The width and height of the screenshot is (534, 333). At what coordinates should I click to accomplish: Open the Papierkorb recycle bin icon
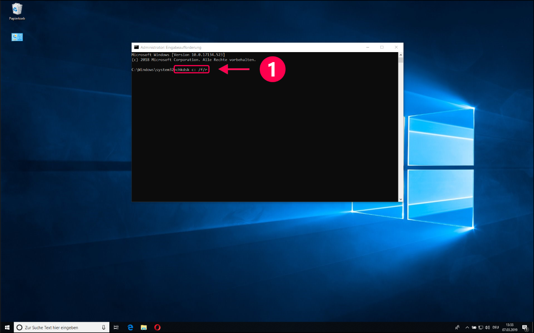click(17, 12)
